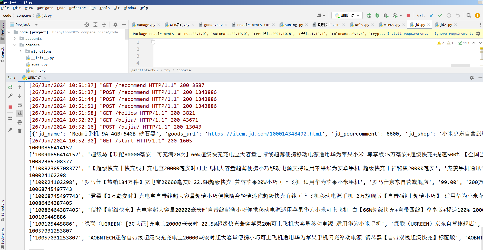Select admin.py in the Project tree
The height and width of the screenshot is (250, 483).
[40, 64]
